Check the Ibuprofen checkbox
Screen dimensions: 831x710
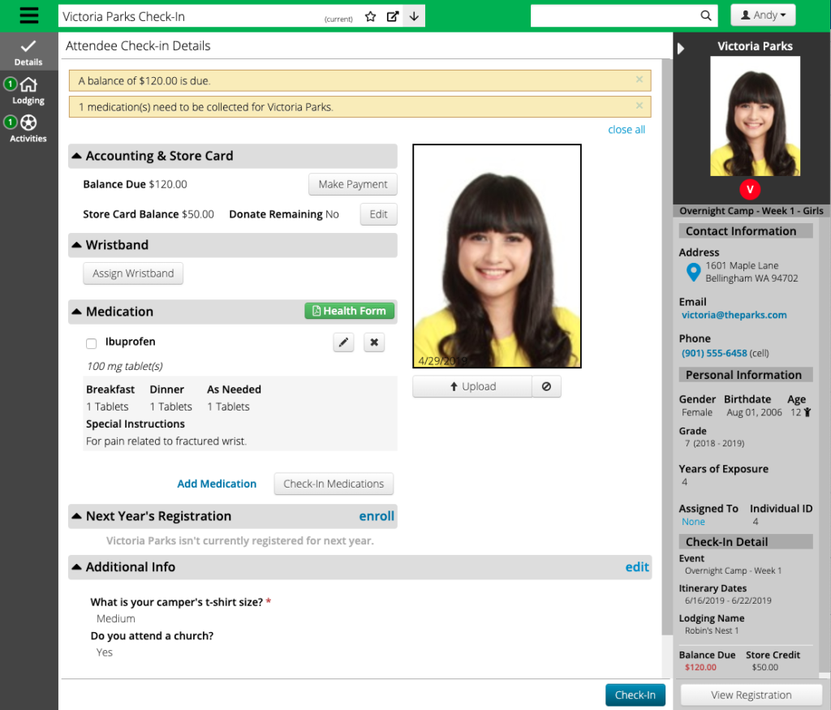point(91,343)
